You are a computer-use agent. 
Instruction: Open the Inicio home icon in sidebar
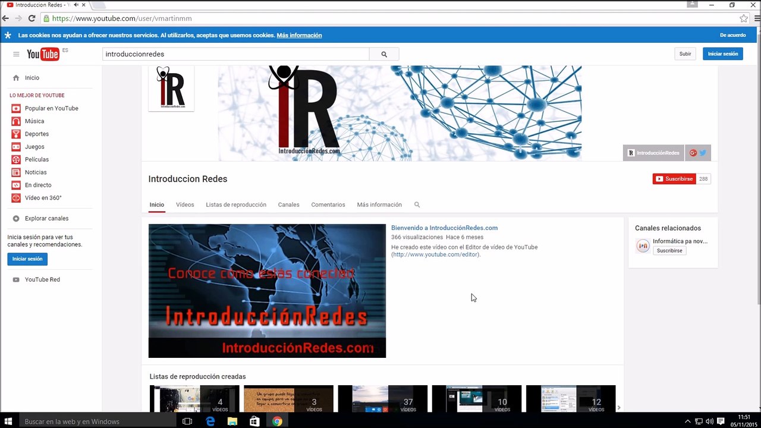[16, 78]
